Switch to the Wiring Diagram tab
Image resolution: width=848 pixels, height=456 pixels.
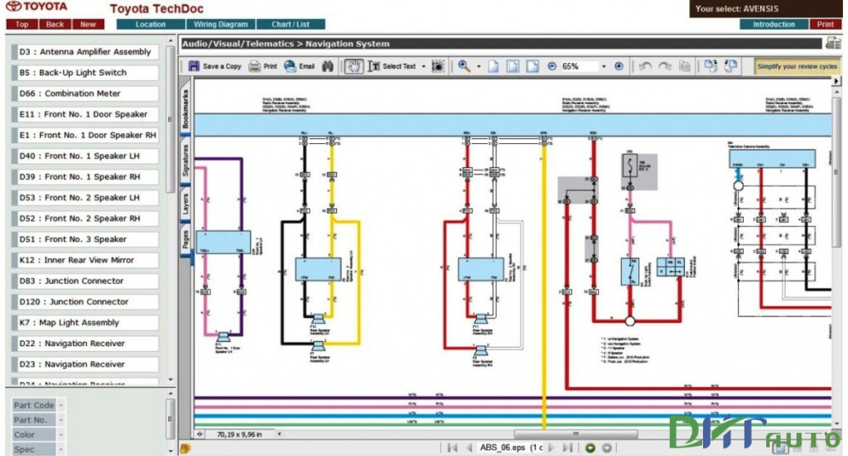point(220,24)
